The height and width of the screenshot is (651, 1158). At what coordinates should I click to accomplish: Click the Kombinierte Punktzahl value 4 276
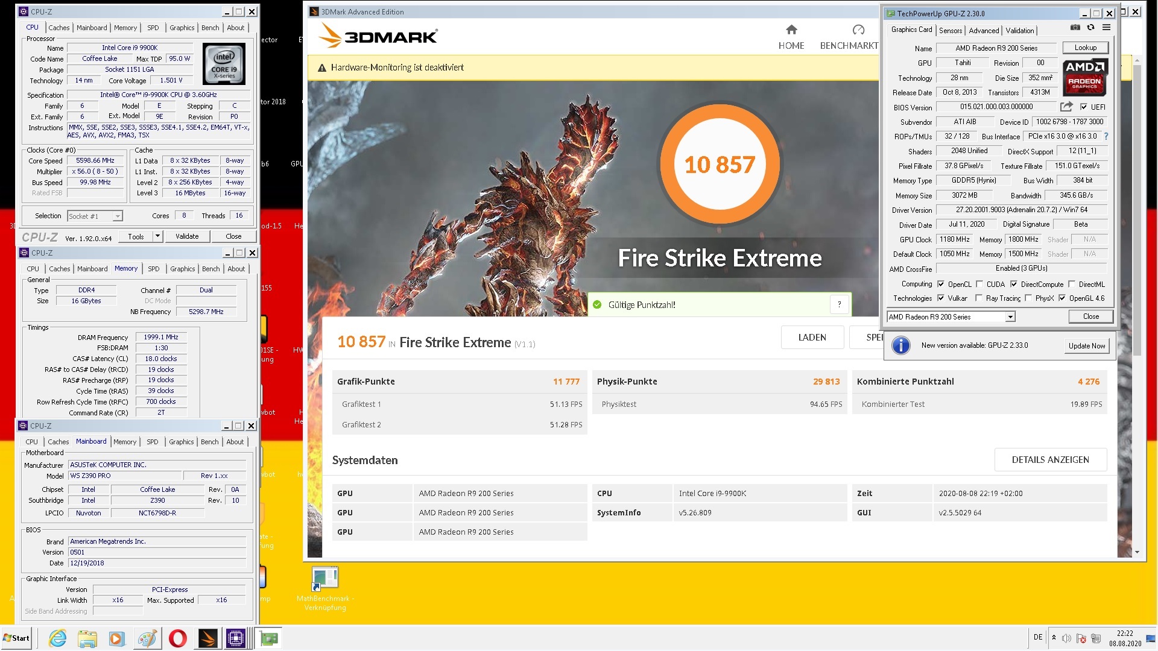pyautogui.click(x=1088, y=382)
